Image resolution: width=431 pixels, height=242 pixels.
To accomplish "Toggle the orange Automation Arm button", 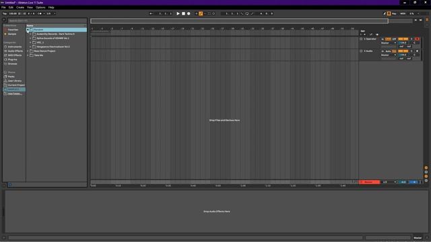I will tap(201, 13).
